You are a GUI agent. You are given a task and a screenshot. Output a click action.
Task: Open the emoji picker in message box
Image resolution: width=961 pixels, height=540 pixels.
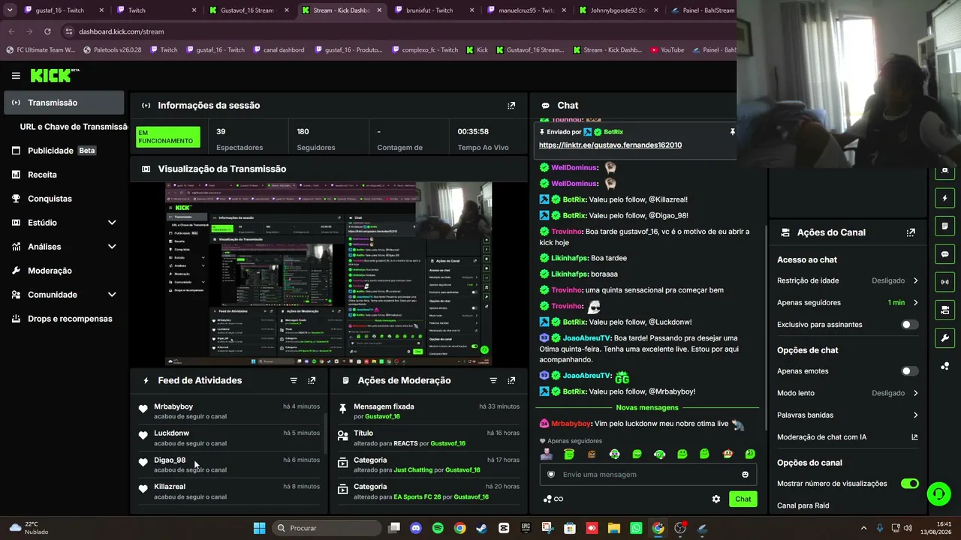pos(745,475)
